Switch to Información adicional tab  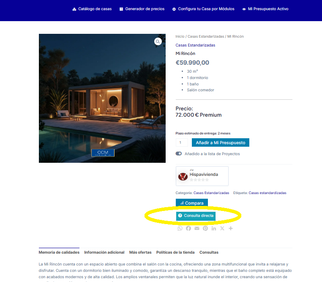104,252
